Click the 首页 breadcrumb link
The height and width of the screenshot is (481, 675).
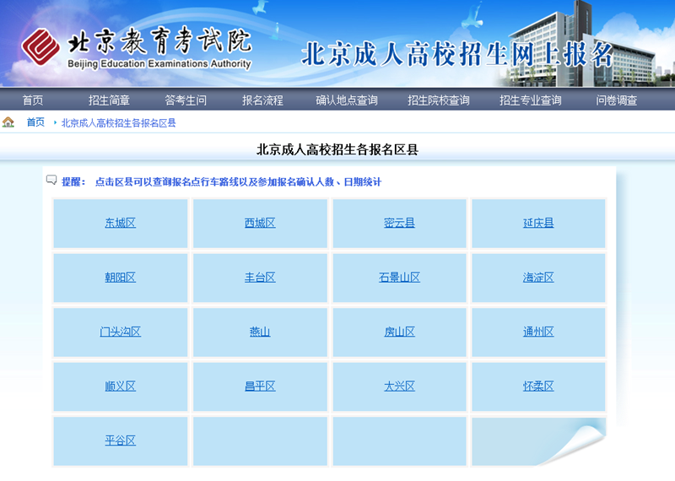click(35, 122)
